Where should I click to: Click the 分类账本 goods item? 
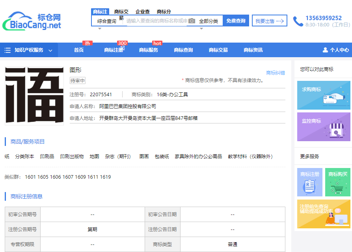pyautogui.click(x=25, y=157)
